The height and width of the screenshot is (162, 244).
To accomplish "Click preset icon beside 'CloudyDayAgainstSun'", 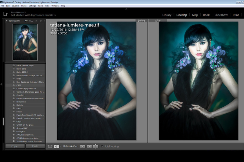I will pos(13,88).
